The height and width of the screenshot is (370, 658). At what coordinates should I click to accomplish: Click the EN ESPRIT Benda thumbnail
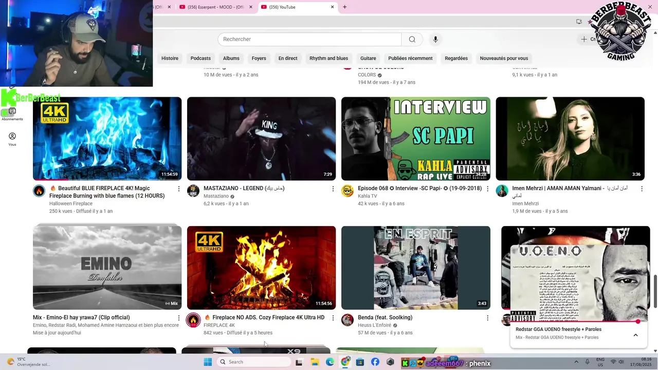(415, 268)
